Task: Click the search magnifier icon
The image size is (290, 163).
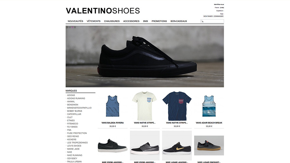Action: (202, 21)
